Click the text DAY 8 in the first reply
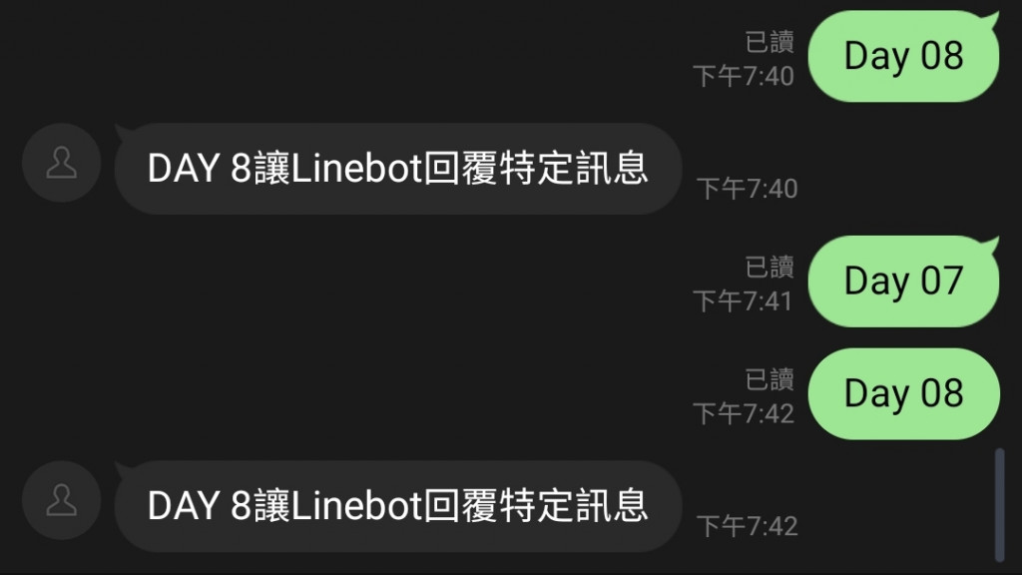Viewport: 1022px width, 575px height. coord(200,169)
